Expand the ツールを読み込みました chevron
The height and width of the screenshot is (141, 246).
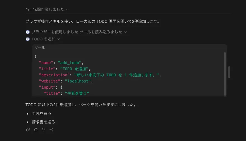(125, 32)
